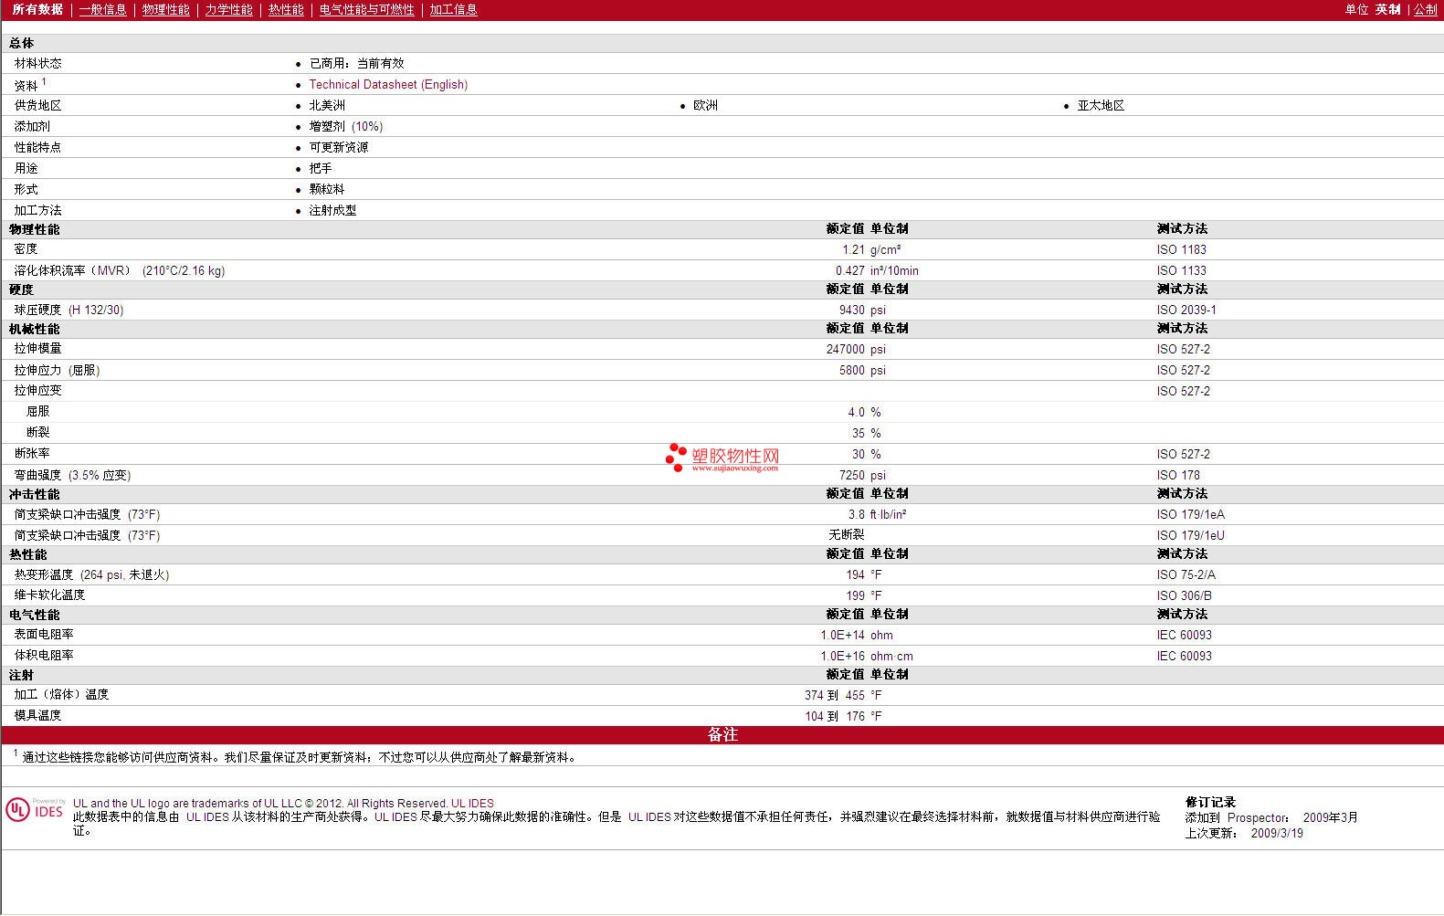The image size is (1444, 916).
Task: Click the 加工（熔体）温度 row label
Action: (x=61, y=694)
